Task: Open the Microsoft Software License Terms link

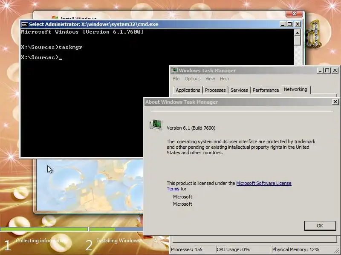Action: (x=263, y=183)
